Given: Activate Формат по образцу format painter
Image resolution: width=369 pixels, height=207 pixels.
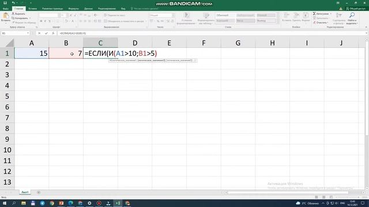Looking at the screenshot, I should coord(24,22).
